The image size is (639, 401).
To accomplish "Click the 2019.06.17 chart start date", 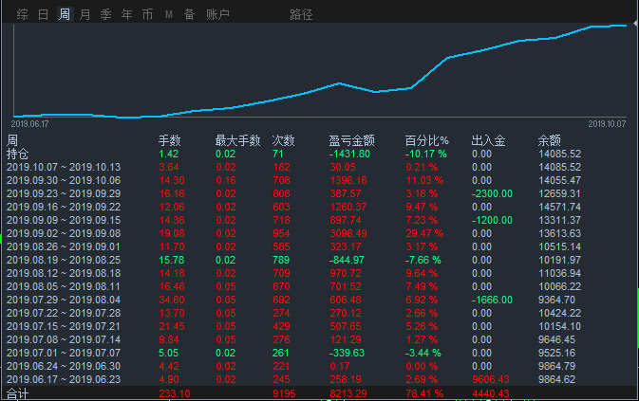I will pos(29,124).
